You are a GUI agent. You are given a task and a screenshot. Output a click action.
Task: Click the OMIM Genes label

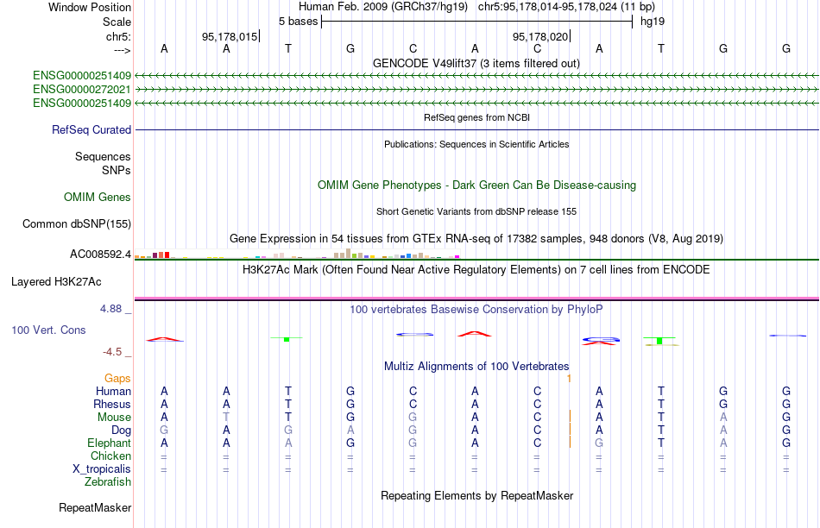(98, 197)
